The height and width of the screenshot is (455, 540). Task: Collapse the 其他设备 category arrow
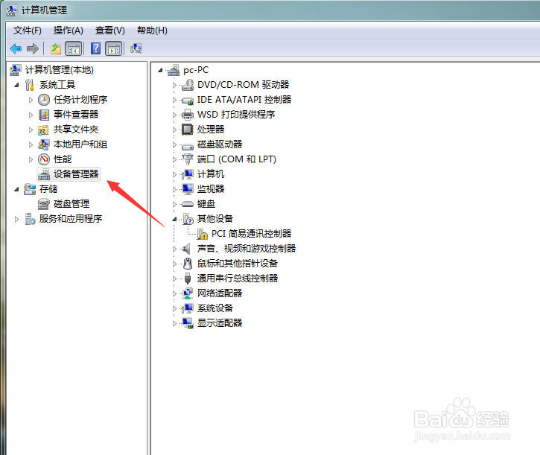point(174,219)
